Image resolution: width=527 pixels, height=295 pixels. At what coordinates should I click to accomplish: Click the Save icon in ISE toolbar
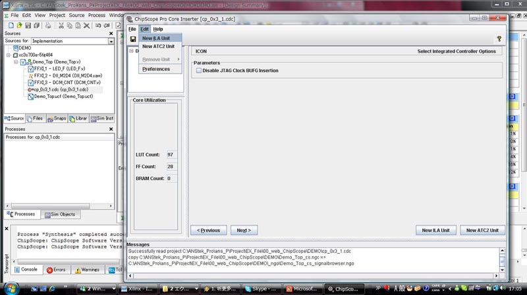[28, 26]
